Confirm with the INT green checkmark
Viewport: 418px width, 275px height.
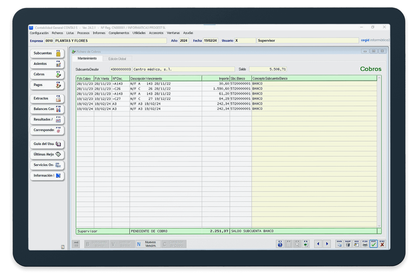coord(374,244)
